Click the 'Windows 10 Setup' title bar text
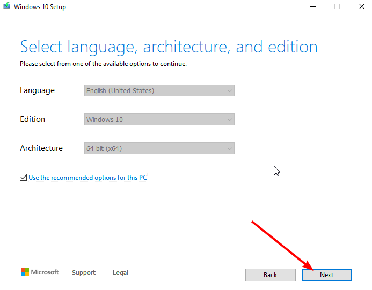The image size is (372, 290). [x=40, y=7]
